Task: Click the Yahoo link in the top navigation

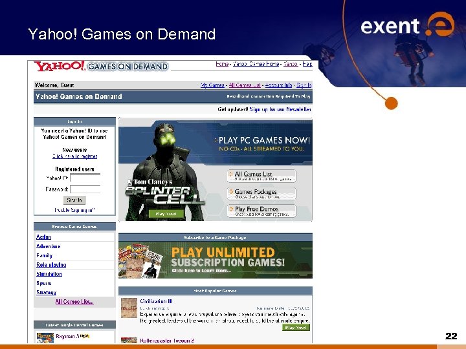Action: point(291,64)
